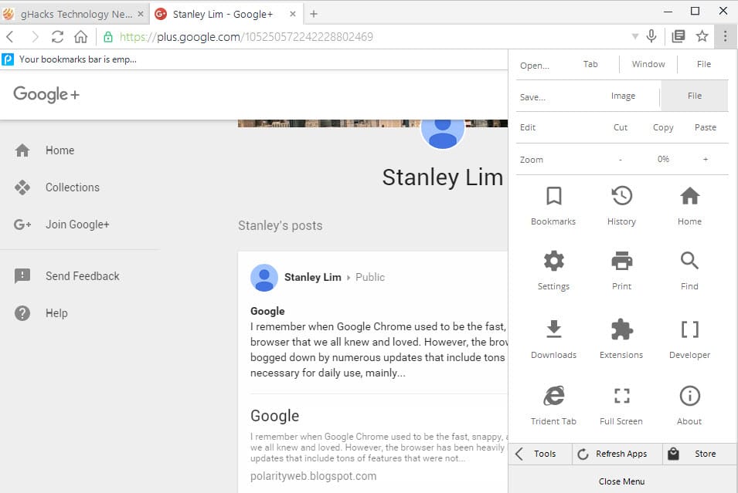Image resolution: width=738 pixels, height=493 pixels.
Task: Click Join Google+ in sidebar
Action: point(77,225)
